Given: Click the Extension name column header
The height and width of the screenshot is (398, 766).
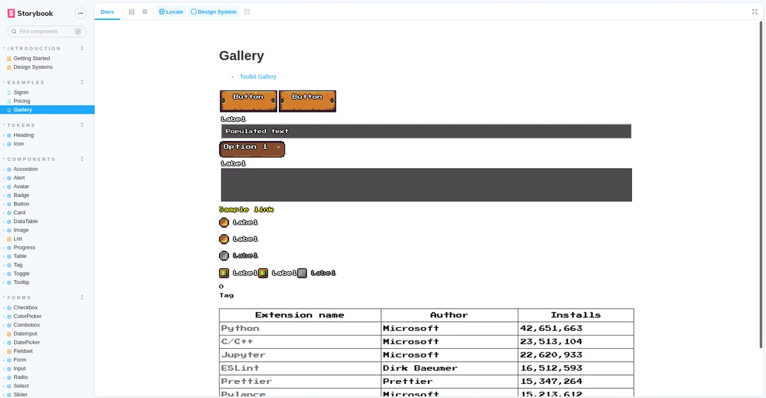Looking at the screenshot, I should click(x=300, y=315).
